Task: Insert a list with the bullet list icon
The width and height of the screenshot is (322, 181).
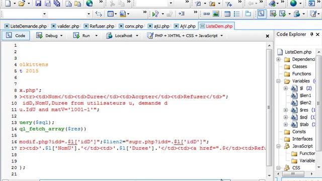Action: (x=237, y=14)
